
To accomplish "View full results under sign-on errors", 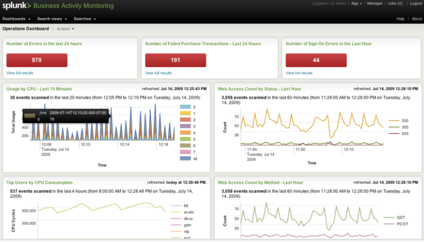I will pyautogui.click(x=299, y=73).
